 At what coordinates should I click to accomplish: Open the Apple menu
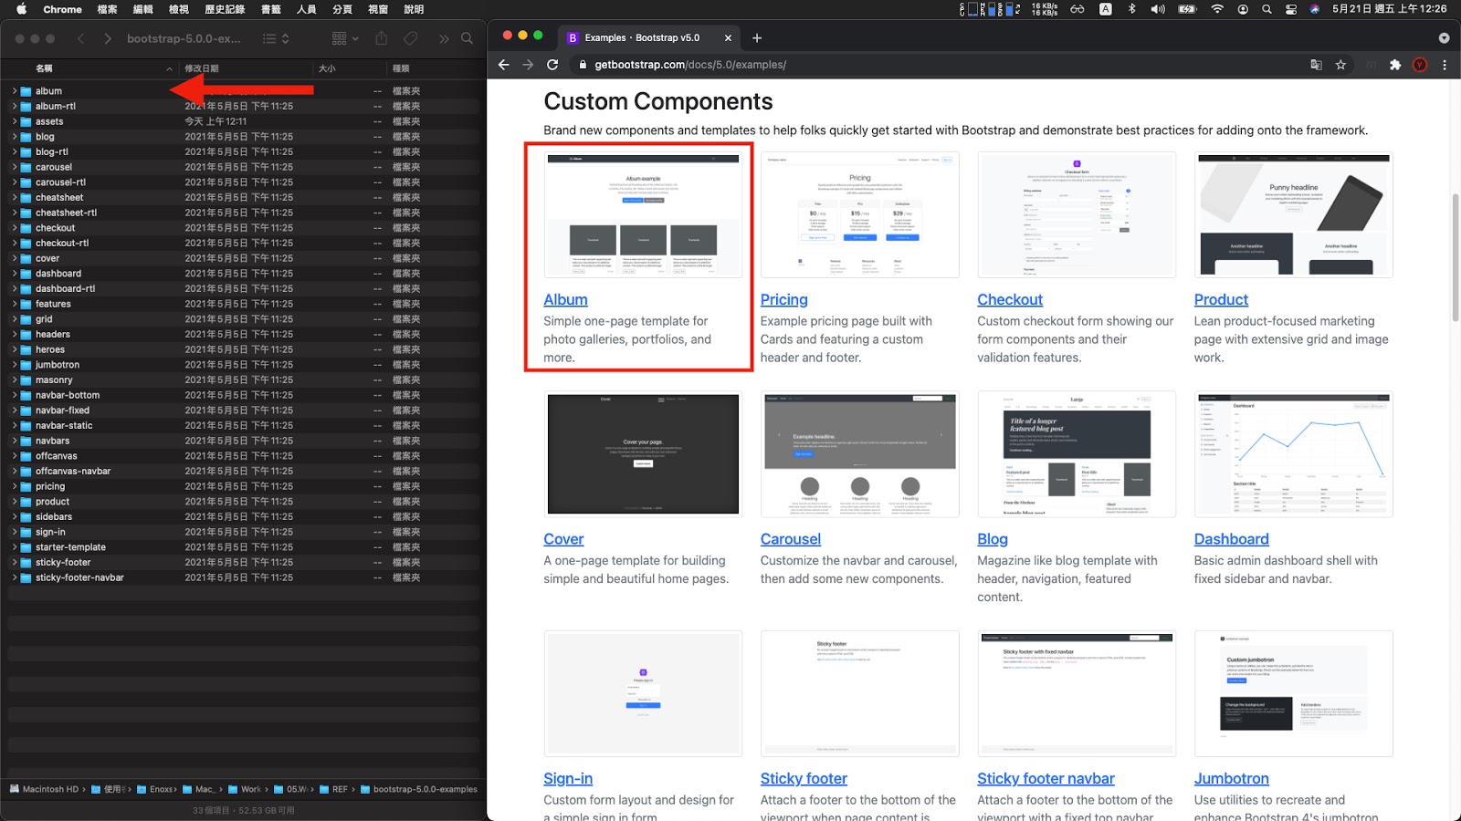coord(22,9)
